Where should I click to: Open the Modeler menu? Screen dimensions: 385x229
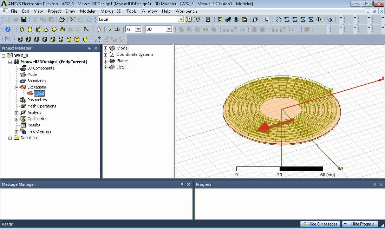point(88,11)
